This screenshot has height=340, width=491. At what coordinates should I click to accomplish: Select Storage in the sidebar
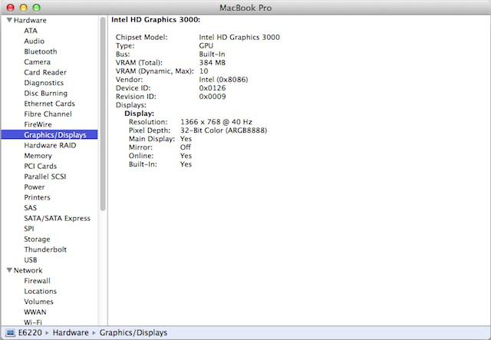click(x=37, y=239)
